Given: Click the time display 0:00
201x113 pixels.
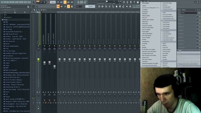Looking at the screenshot, I should [x=82, y=2].
